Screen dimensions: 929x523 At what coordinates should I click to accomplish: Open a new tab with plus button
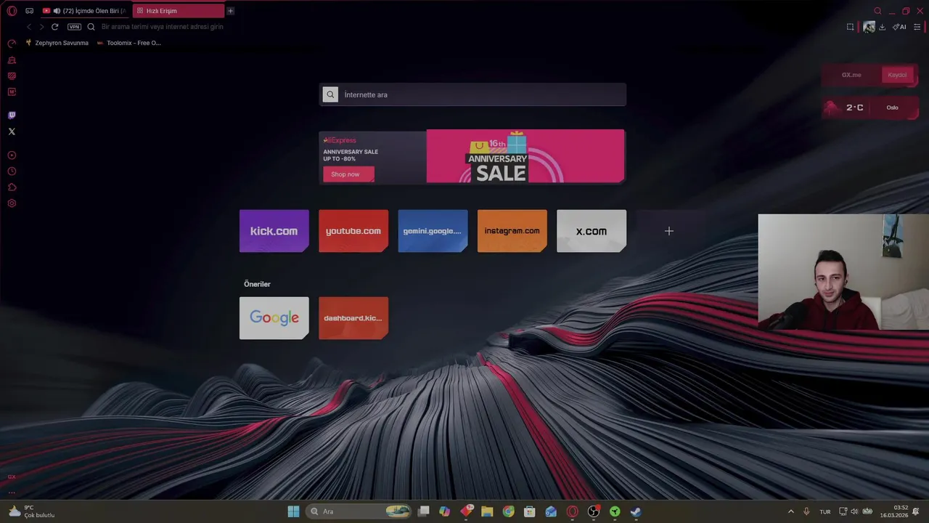pyautogui.click(x=231, y=11)
